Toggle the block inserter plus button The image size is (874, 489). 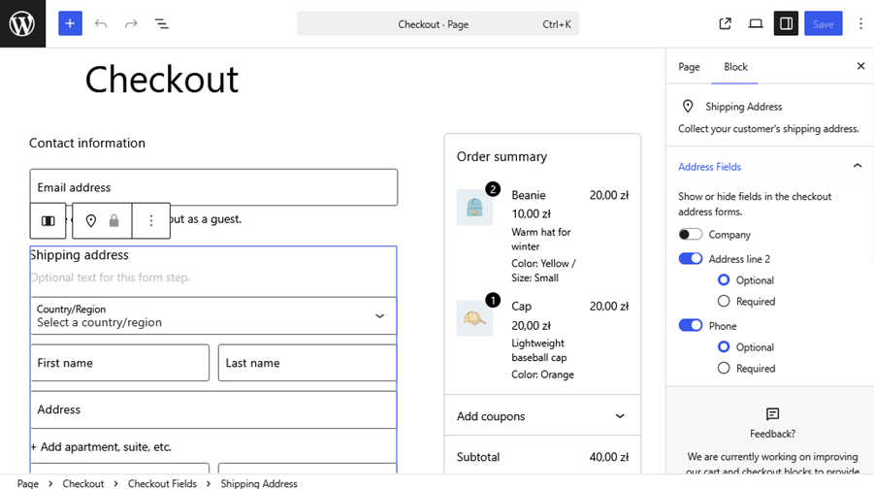pyautogui.click(x=70, y=23)
